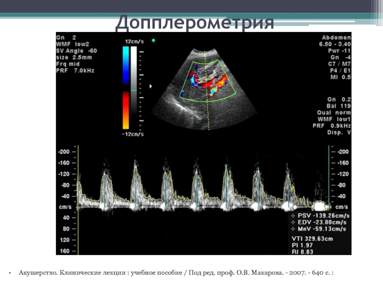Click the green color Doppler box on the sector image
The height and width of the screenshot is (287, 383).
(208, 81)
